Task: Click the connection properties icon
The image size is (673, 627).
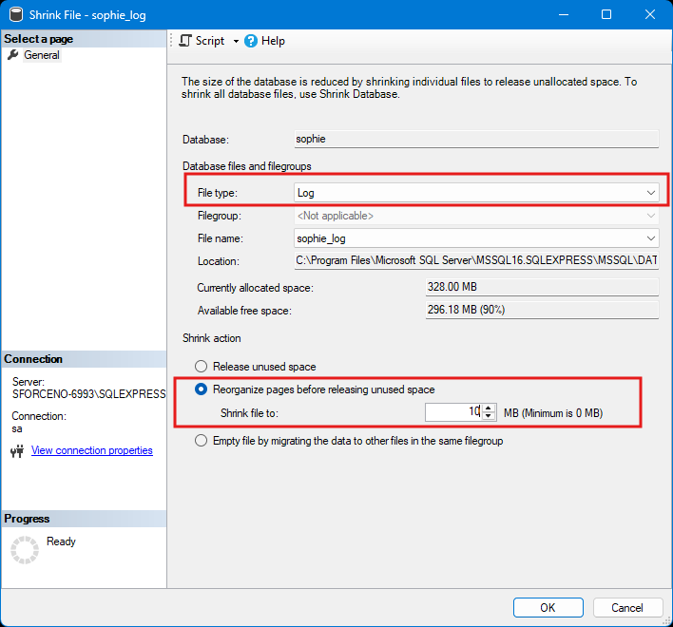Action: click(x=16, y=451)
